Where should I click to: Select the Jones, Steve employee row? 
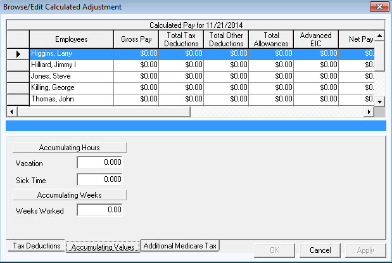(71, 77)
